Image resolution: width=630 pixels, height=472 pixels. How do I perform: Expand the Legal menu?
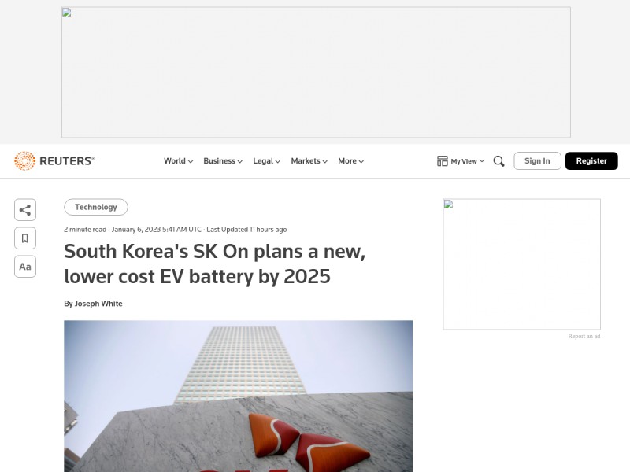(266, 161)
